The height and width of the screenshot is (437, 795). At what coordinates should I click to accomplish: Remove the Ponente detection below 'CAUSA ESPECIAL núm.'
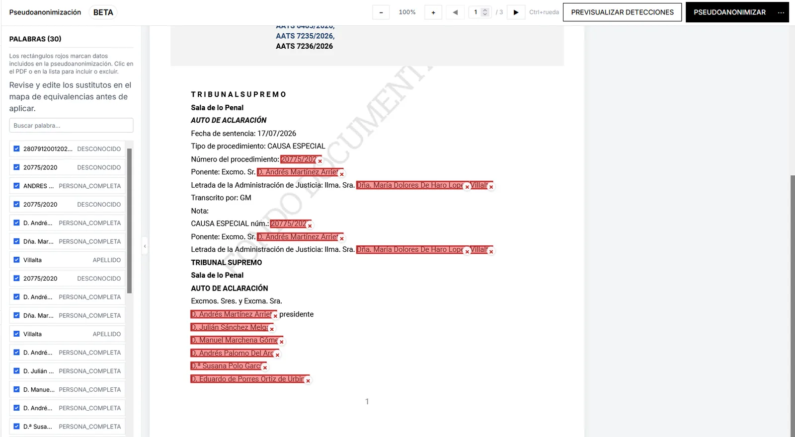coord(342,239)
